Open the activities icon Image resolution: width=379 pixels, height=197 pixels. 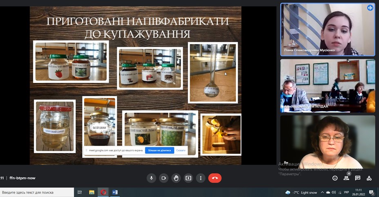point(369,178)
